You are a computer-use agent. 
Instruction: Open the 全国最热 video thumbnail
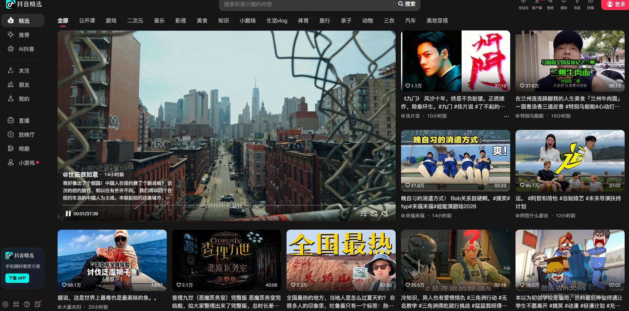point(341,260)
